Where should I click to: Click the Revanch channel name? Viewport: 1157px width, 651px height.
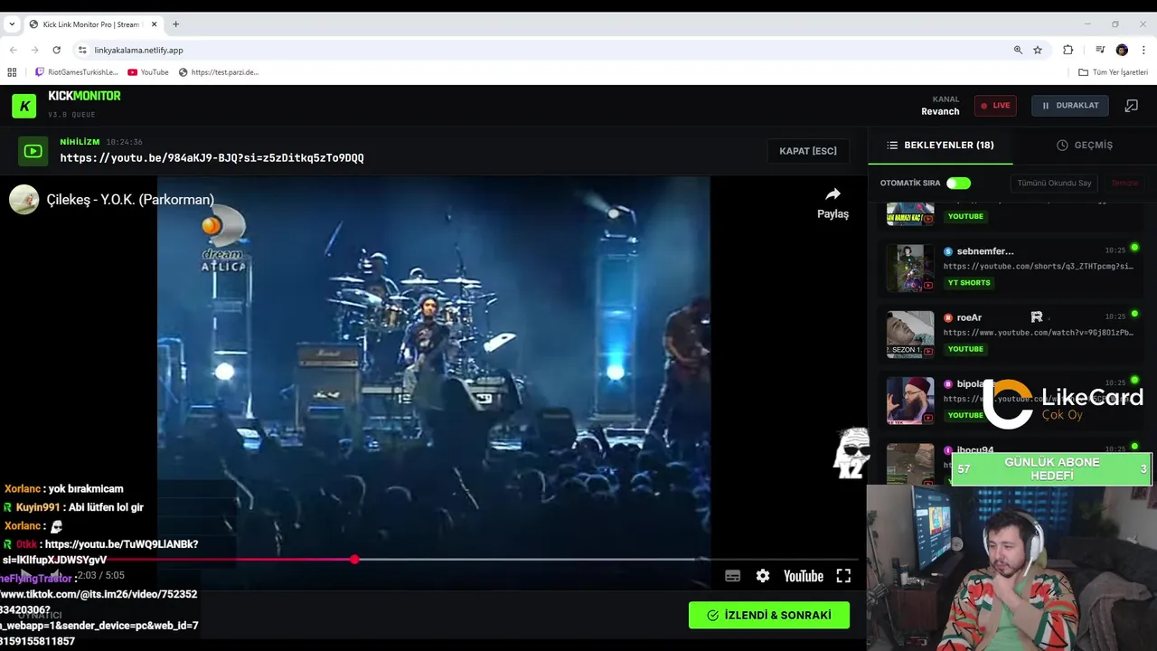pos(940,112)
